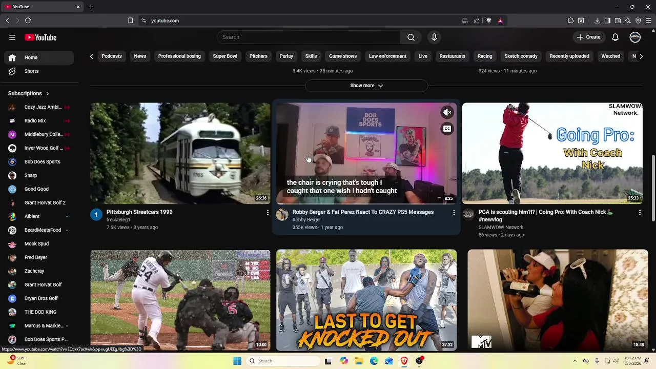Select the Super Bowl chip
This screenshot has width=656, height=369.
[225, 56]
